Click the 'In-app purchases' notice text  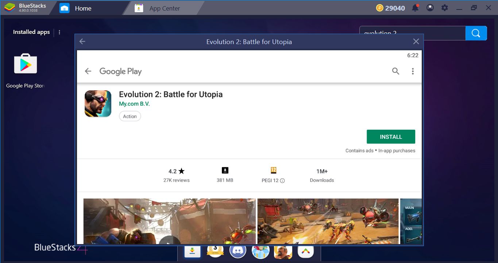397,150
